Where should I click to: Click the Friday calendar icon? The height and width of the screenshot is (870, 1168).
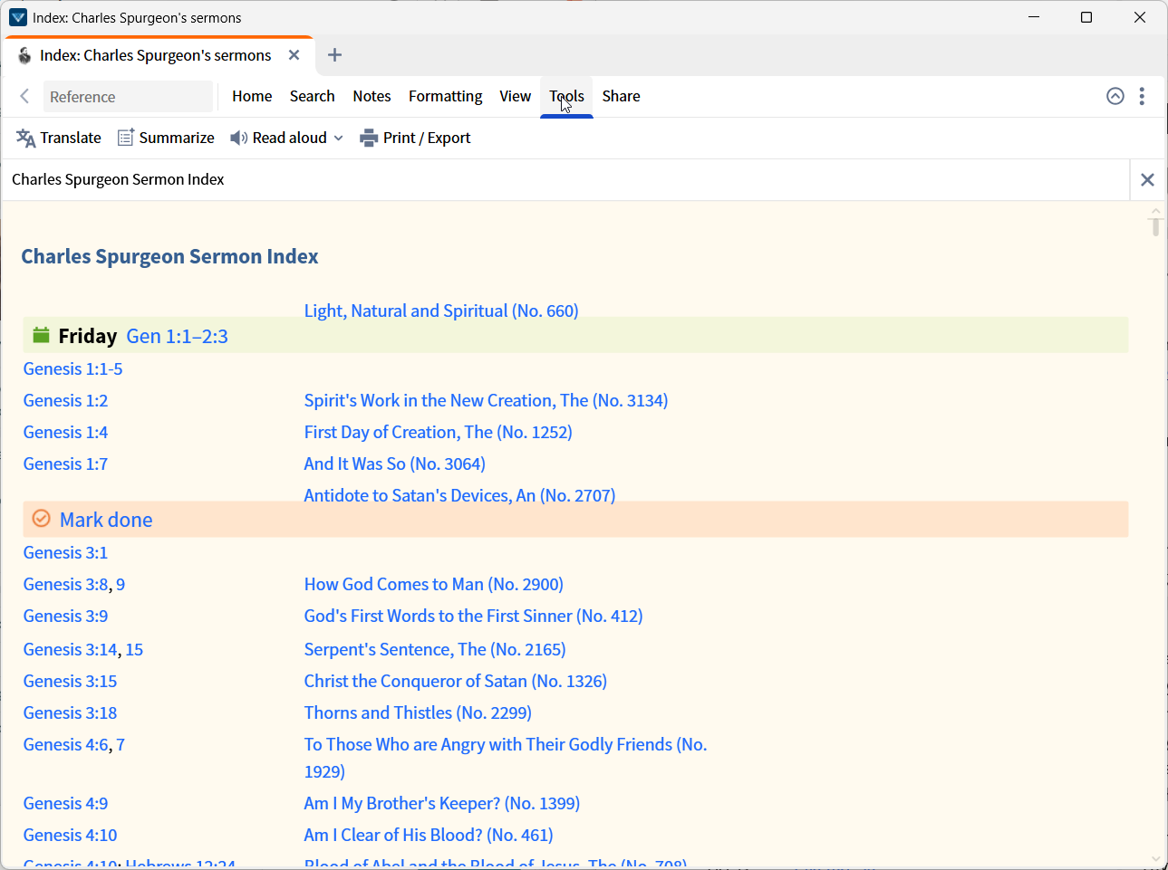click(x=41, y=335)
